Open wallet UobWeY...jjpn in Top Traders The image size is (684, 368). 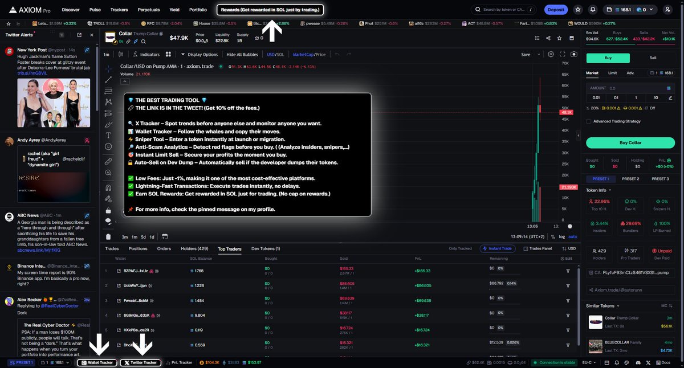(x=136, y=285)
